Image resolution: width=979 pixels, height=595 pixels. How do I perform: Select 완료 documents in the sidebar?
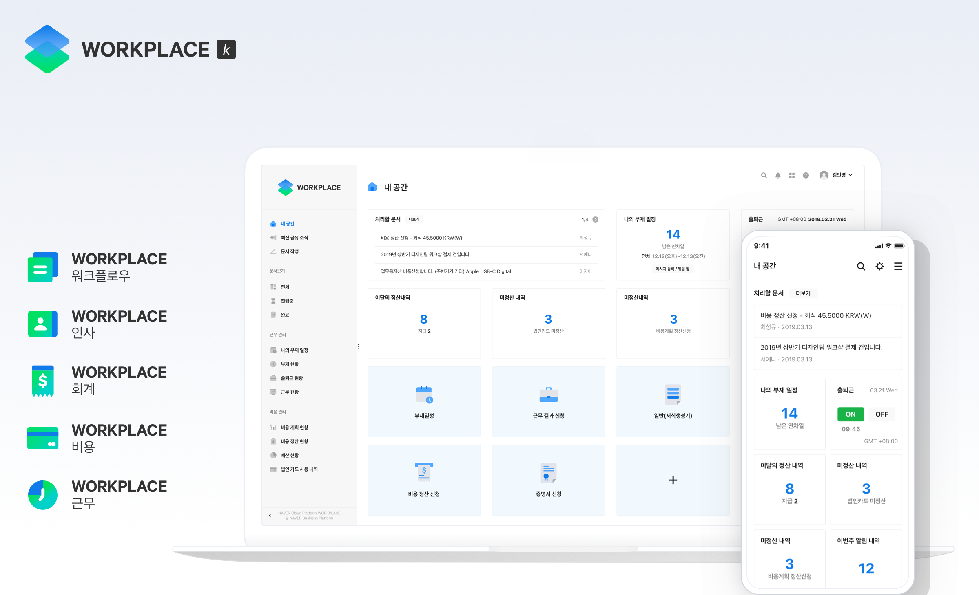280,315
